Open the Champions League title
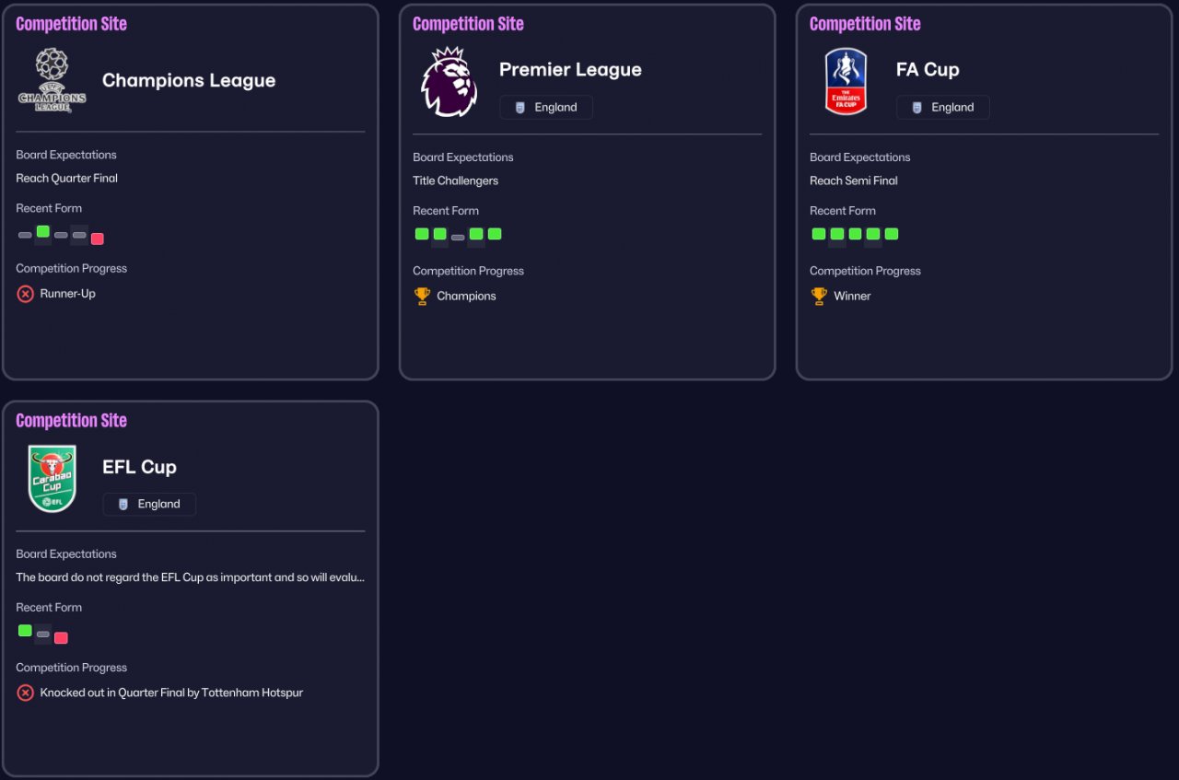Screen dimensions: 1179x780 pyautogui.click(x=189, y=80)
